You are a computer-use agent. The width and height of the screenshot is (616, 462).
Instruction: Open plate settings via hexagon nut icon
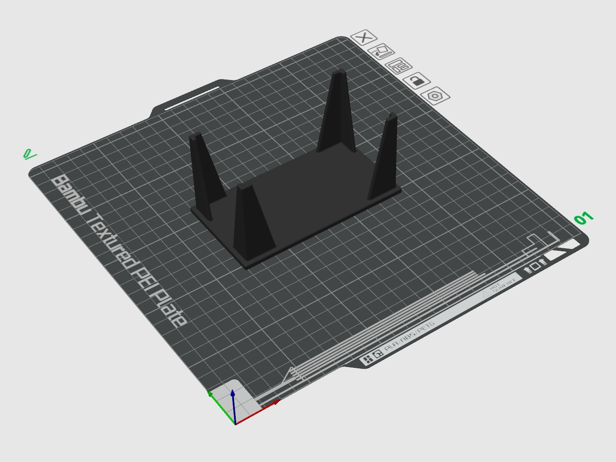pyautogui.click(x=435, y=95)
